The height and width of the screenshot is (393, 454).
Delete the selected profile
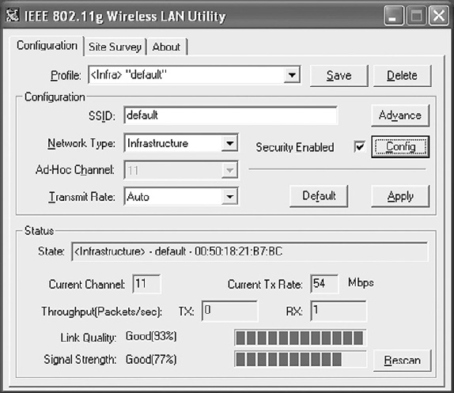[x=402, y=76]
